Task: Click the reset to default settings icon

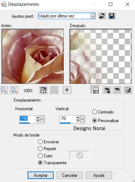Action: coord(102,16)
